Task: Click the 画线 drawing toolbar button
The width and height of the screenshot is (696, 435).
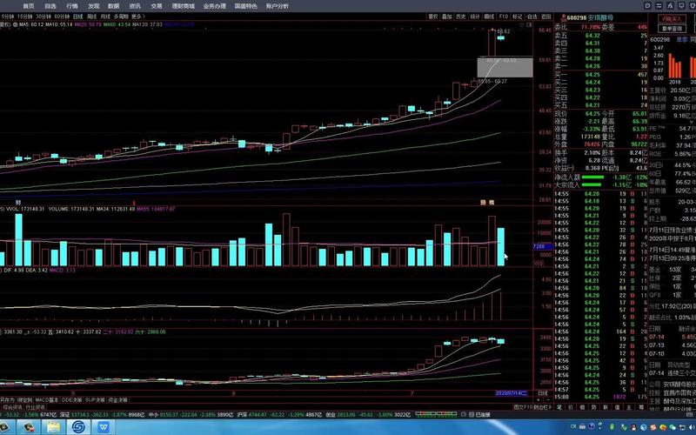Action: (489, 17)
